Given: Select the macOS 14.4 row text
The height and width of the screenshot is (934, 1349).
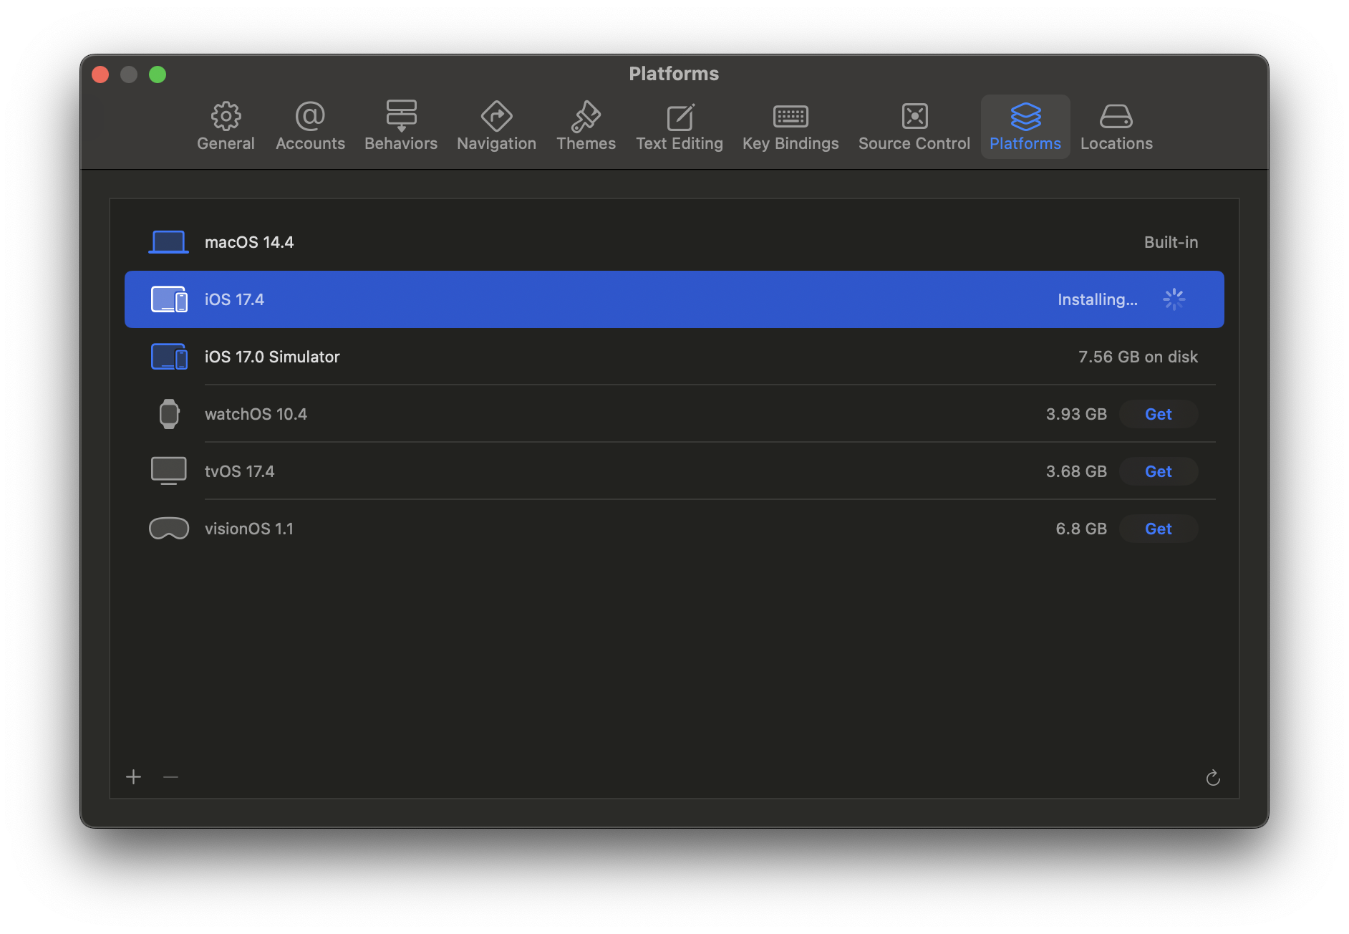Looking at the screenshot, I should [x=249, y=242].
